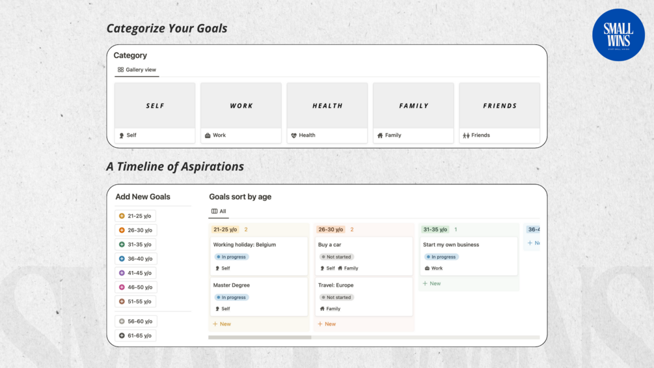The height and width of the screenshot is (368, 654).
Task: Click the horizontal scrollbar under the goals board
Action: pyautogui.click(x=260, y=337)
